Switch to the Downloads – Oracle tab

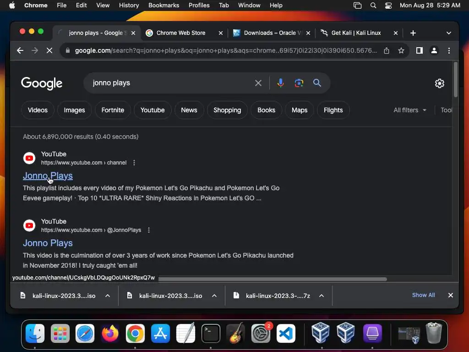(x=271, y=33)
